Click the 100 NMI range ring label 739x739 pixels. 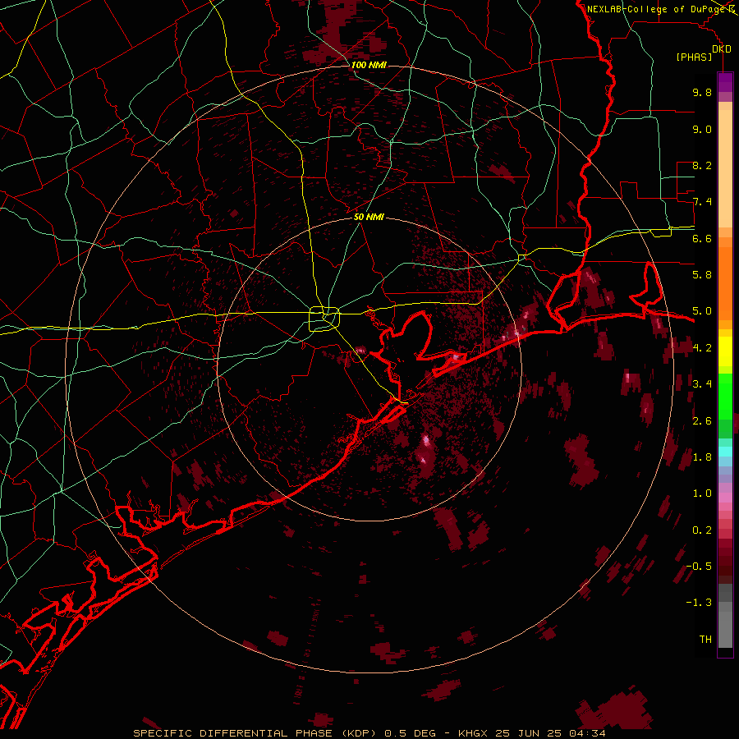point(369,65)
